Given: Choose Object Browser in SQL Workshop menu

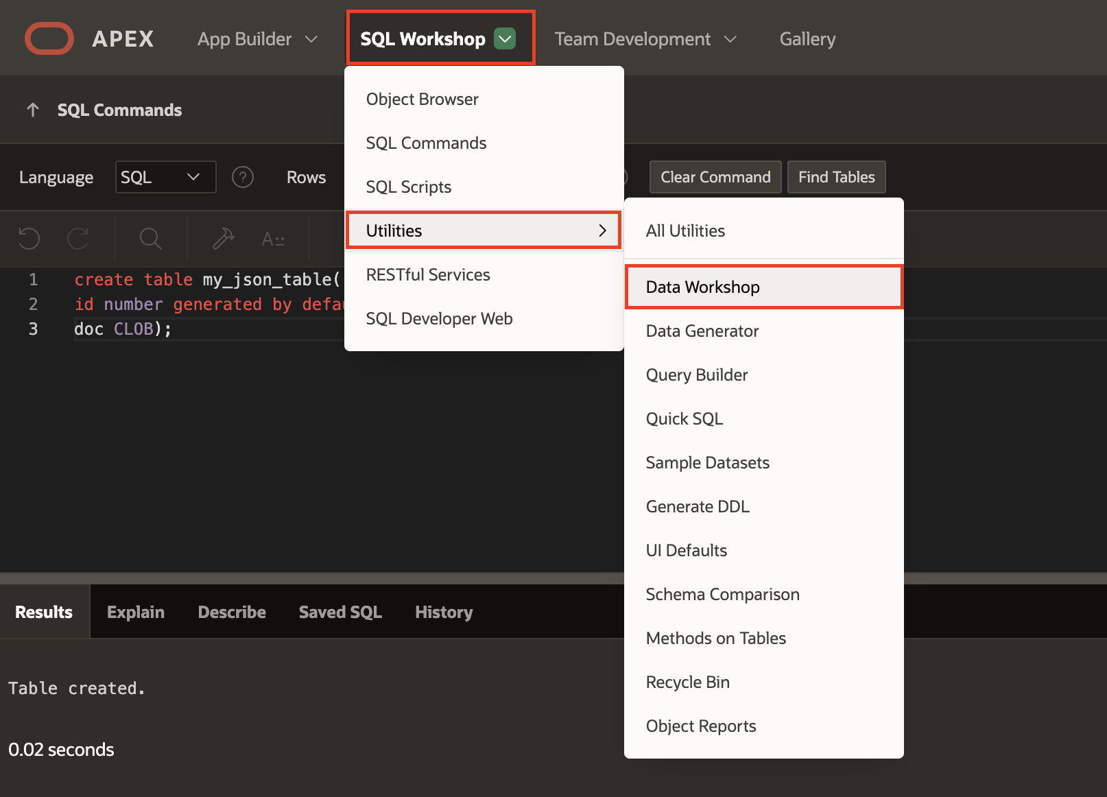Looking at the screenshot, I should coord(422,99).
